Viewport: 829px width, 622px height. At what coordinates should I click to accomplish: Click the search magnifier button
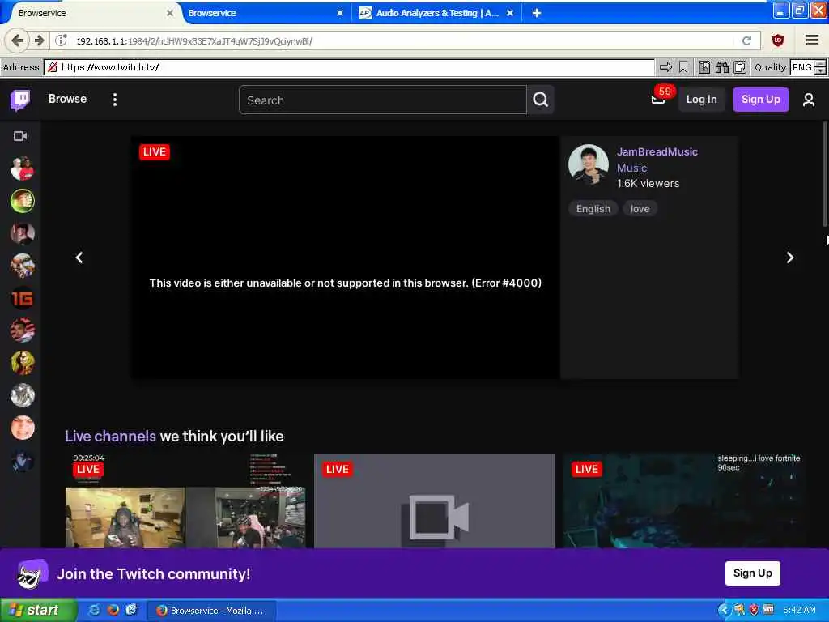pos(540,100)
